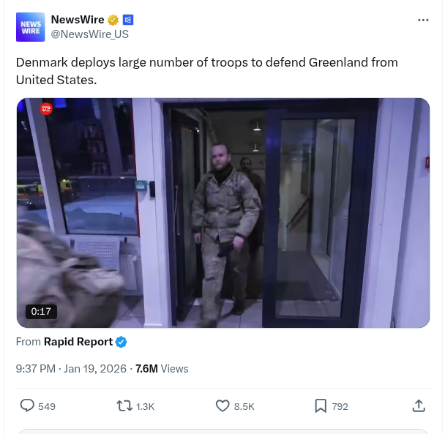
Task: Click the 1.3K reposts count
Action: pos(145,406)
